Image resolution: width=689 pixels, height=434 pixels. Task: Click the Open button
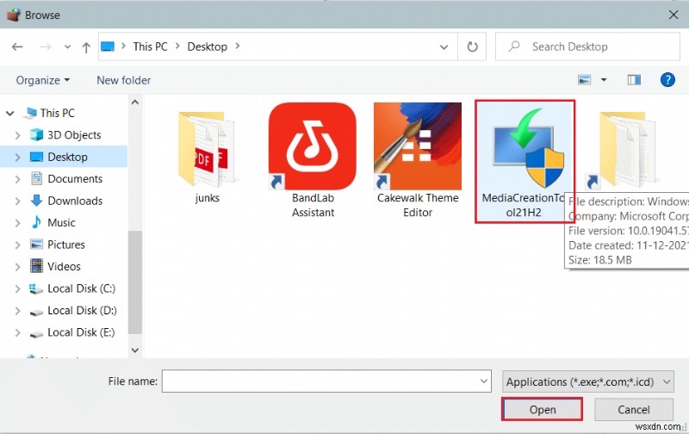[x=543, y=409]
